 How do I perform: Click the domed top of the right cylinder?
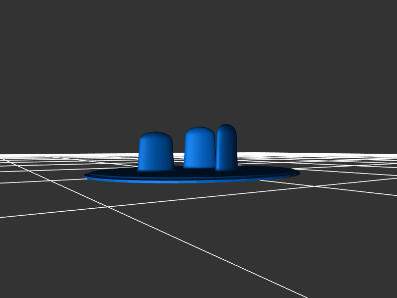point(227,128)
